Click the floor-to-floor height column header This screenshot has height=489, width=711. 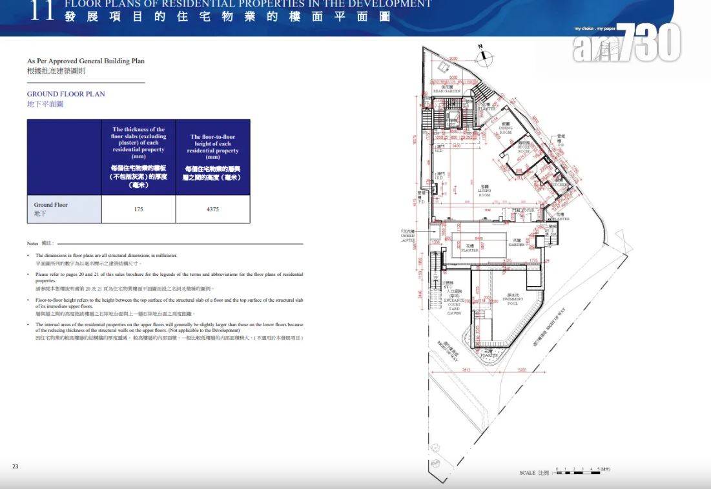(x=212, y=157)
